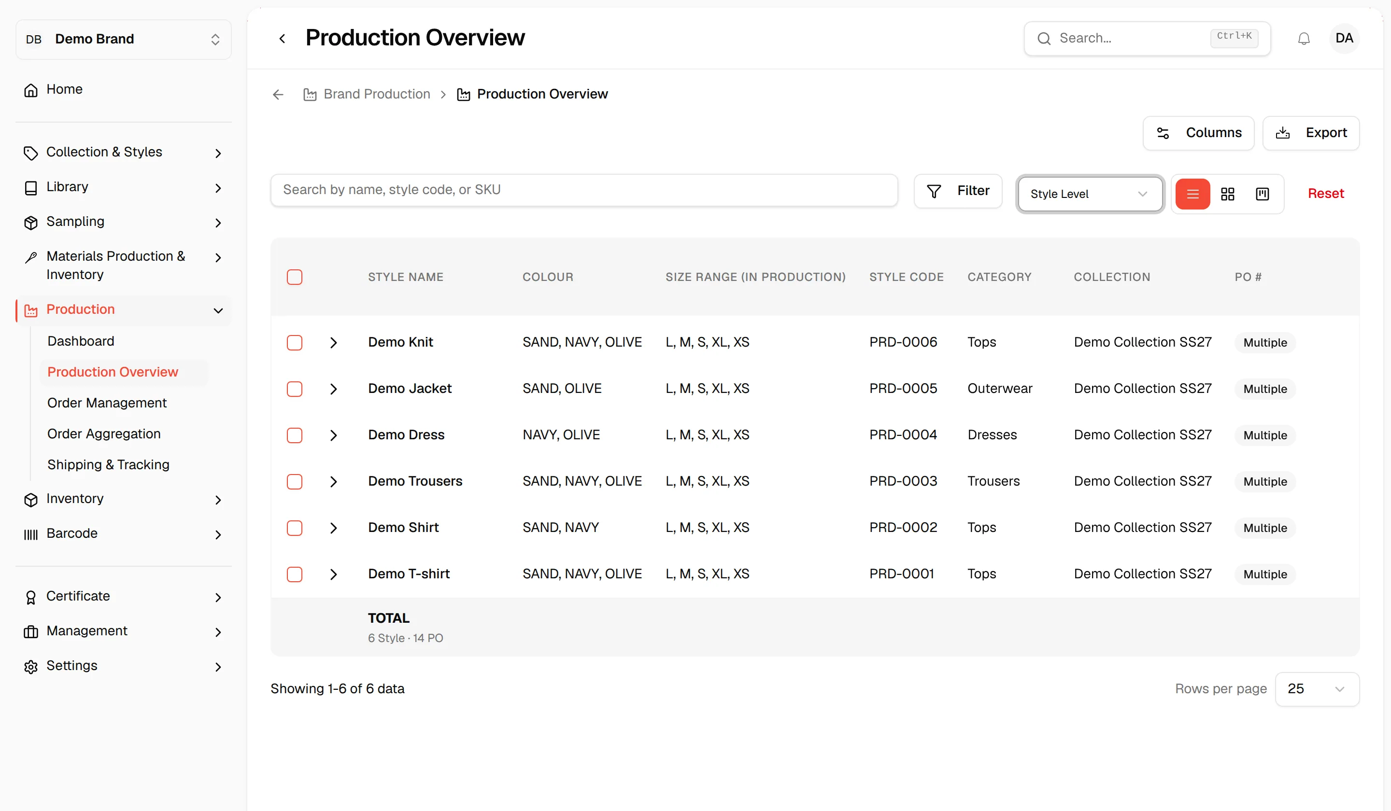This screenshot has height=811, width=1391.
Task: Click breadcrumb left arrow icon
Action: (278, 95)
